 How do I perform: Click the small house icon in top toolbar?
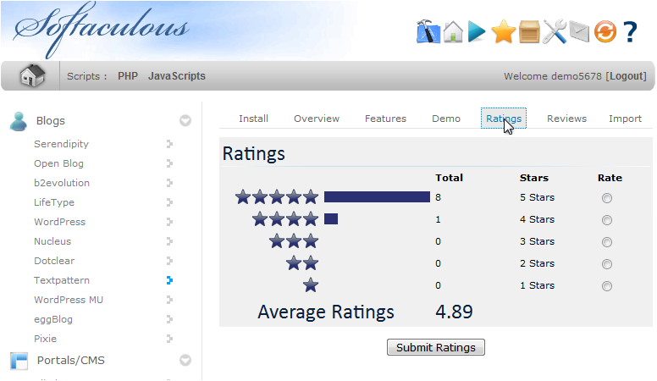453,32
